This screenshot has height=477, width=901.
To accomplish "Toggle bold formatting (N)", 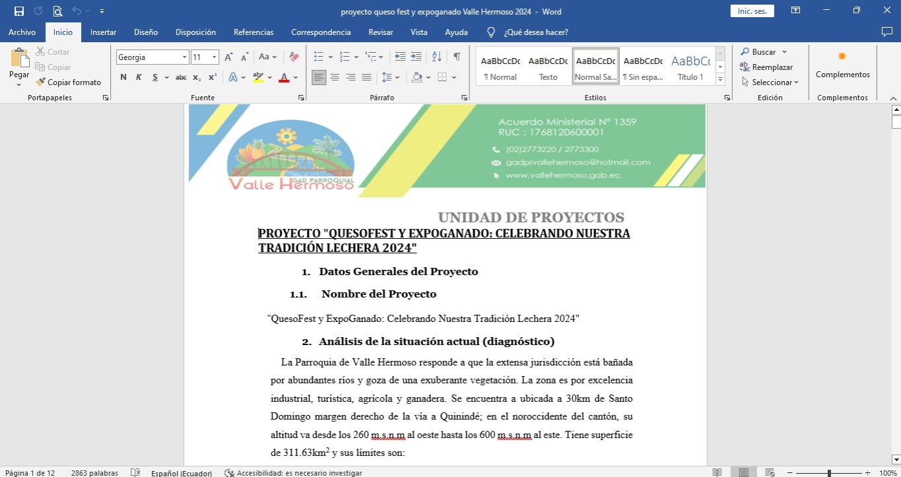I will click(123, 77).
